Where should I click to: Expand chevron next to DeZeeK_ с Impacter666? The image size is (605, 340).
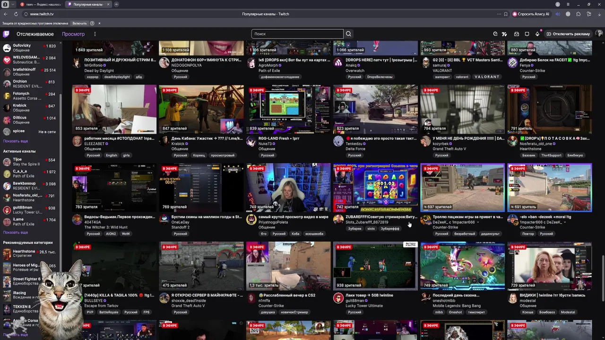(x=477, y=222)
